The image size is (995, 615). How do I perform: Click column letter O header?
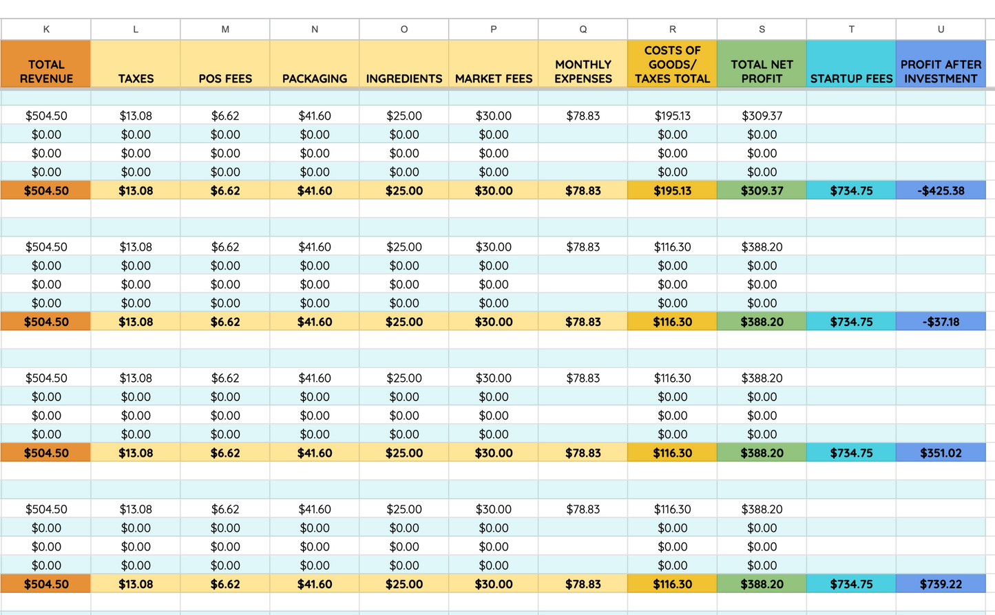point(404,30)
